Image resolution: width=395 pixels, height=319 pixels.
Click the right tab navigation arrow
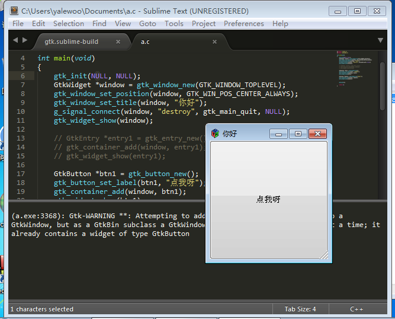coord(25,40)
